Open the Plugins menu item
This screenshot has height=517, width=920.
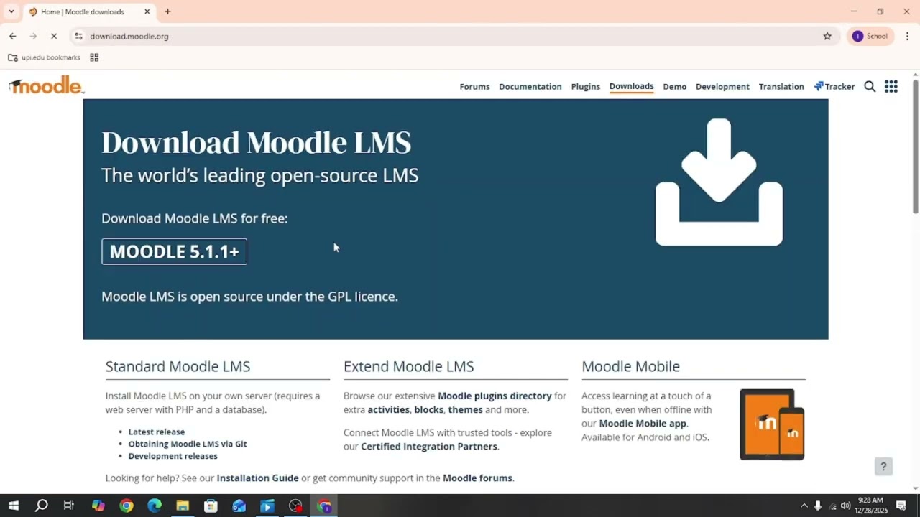point(586,86)
